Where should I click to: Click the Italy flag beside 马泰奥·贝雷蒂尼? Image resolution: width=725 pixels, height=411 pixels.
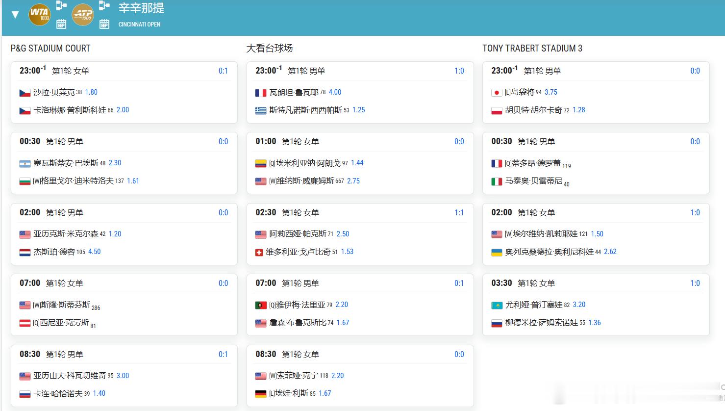tap(497, 181)
